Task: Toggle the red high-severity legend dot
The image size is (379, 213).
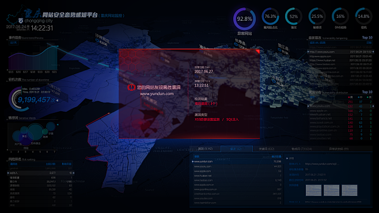Action: [349, 97]
